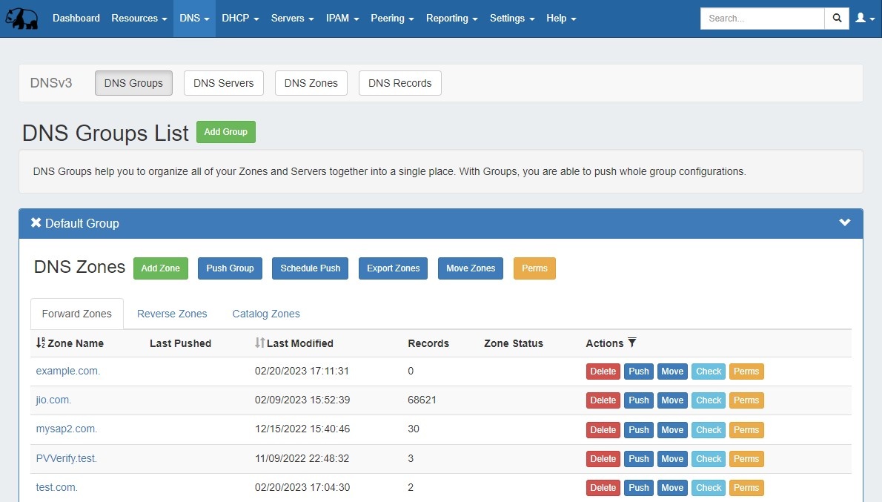Open the mysap2.com. zone link
This screenshot has height=502, width=882.
(67, 429)
